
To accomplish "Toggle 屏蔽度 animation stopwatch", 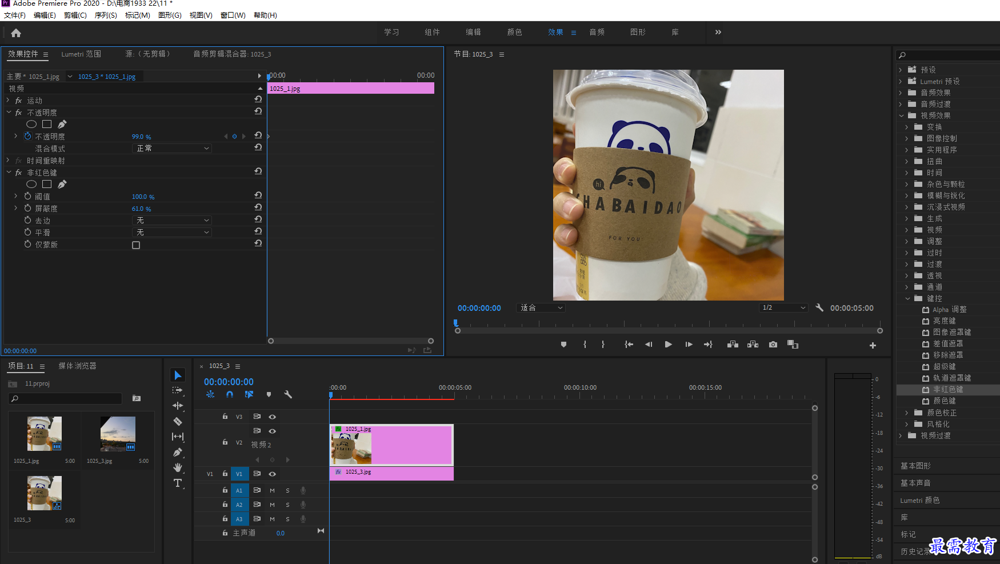I will click(27, 208).
